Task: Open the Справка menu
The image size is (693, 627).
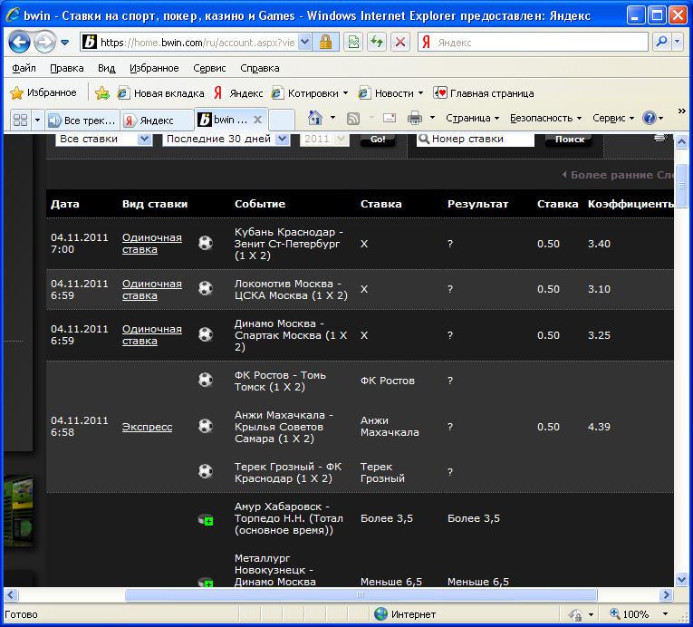Action: point(260,68)
